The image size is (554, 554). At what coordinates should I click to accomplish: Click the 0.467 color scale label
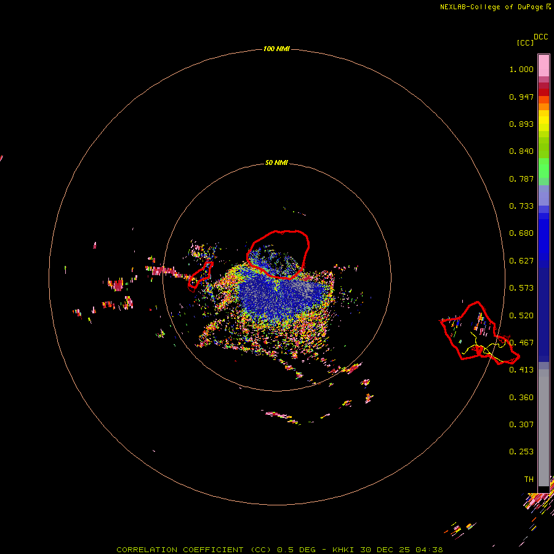click(x=521, y=343)
